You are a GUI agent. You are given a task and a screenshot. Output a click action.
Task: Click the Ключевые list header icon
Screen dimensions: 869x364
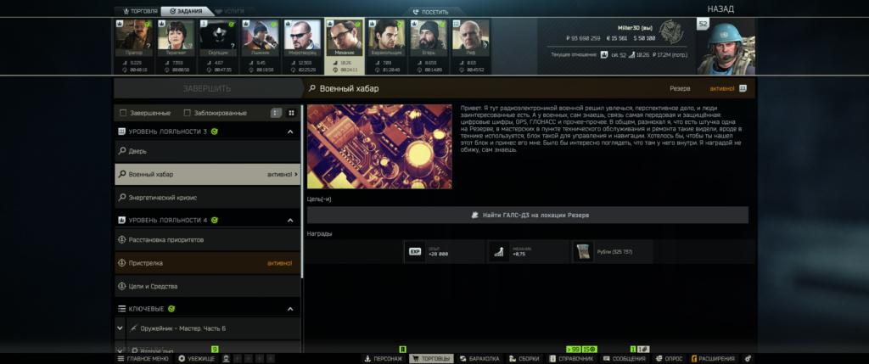pyautogui.click(x=122, y=309)
